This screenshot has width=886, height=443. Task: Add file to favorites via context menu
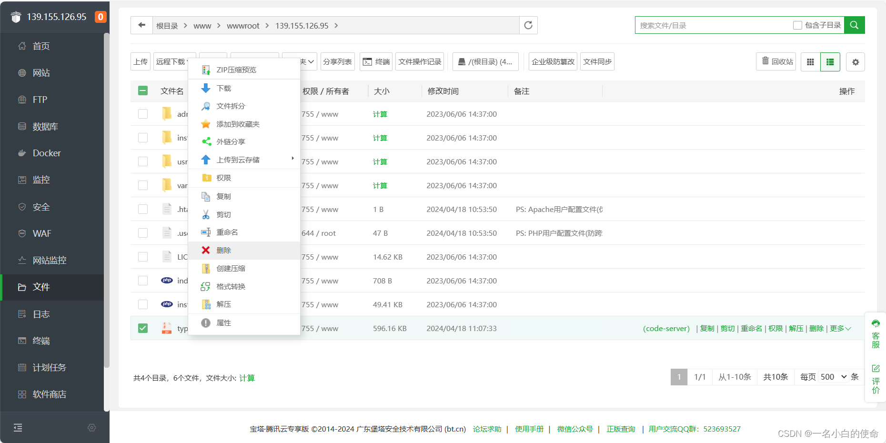[x=244, y=124]
